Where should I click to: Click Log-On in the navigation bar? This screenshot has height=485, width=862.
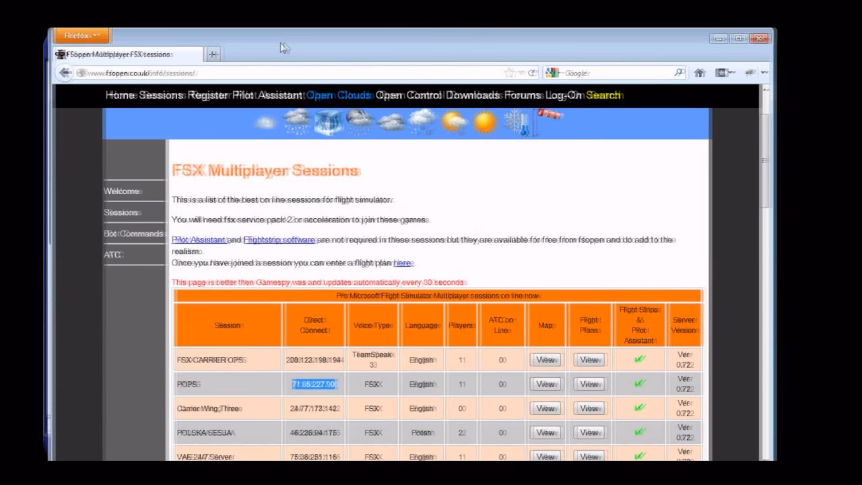point(563,95)
